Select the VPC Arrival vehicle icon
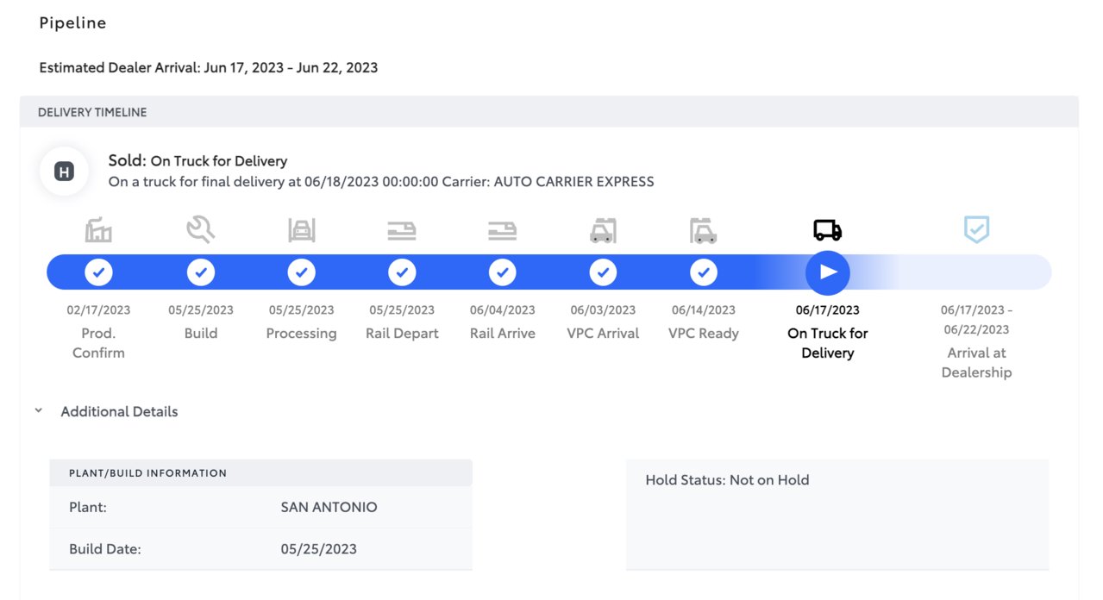Viewport: 1103px width, 600px height. pos(603,230)
